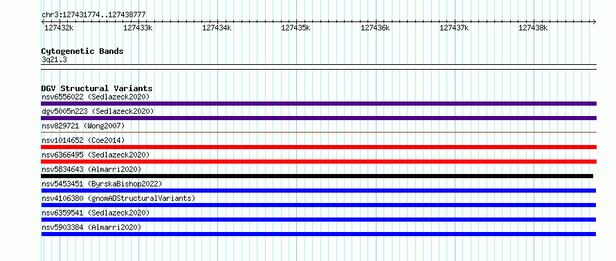Select nsv5903384 (Almarri2020) label
The width and height of the screenshot is (616, 261).
pyautogui.click(x=91, y=227)
